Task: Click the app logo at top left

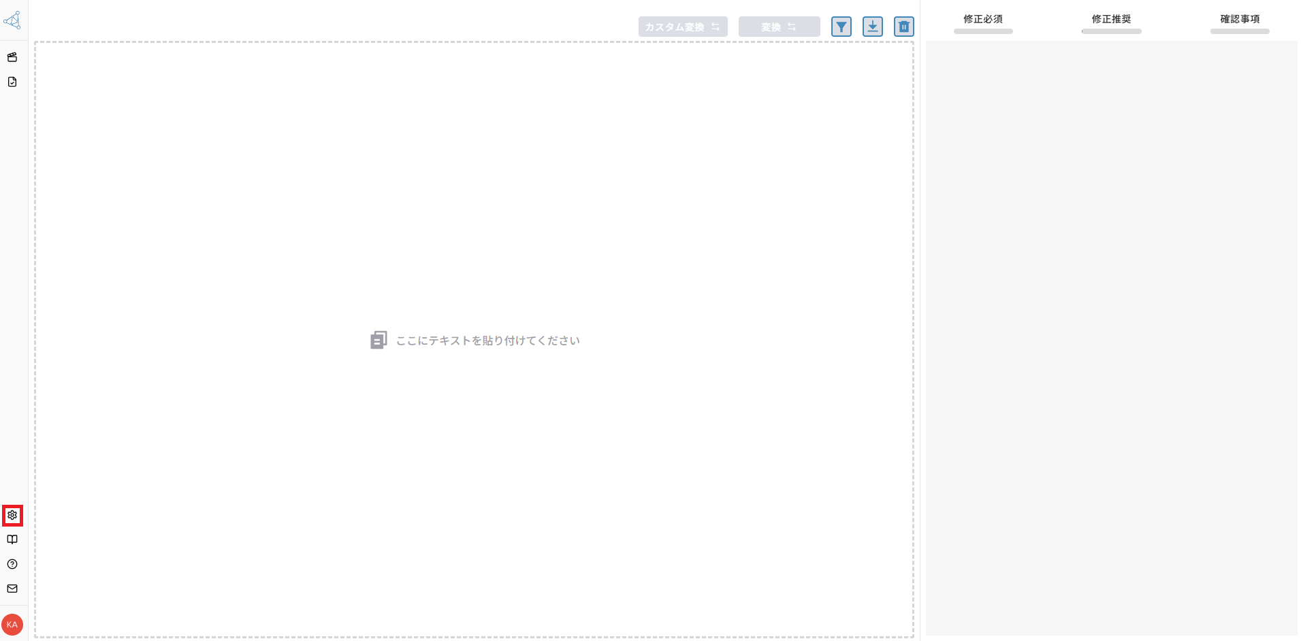Action: pyautogui.click(x=14, y=20)
